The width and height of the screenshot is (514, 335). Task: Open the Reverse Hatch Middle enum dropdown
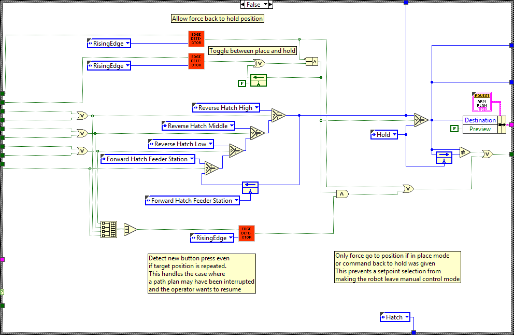click(232, 126)
